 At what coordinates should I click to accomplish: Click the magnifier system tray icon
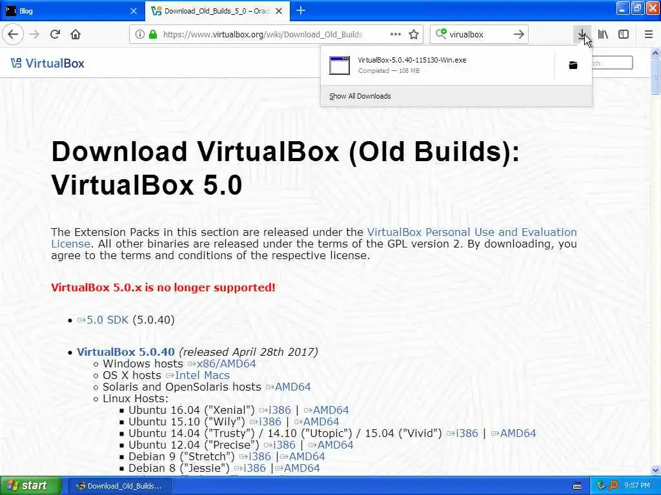(x=613, y=486)
